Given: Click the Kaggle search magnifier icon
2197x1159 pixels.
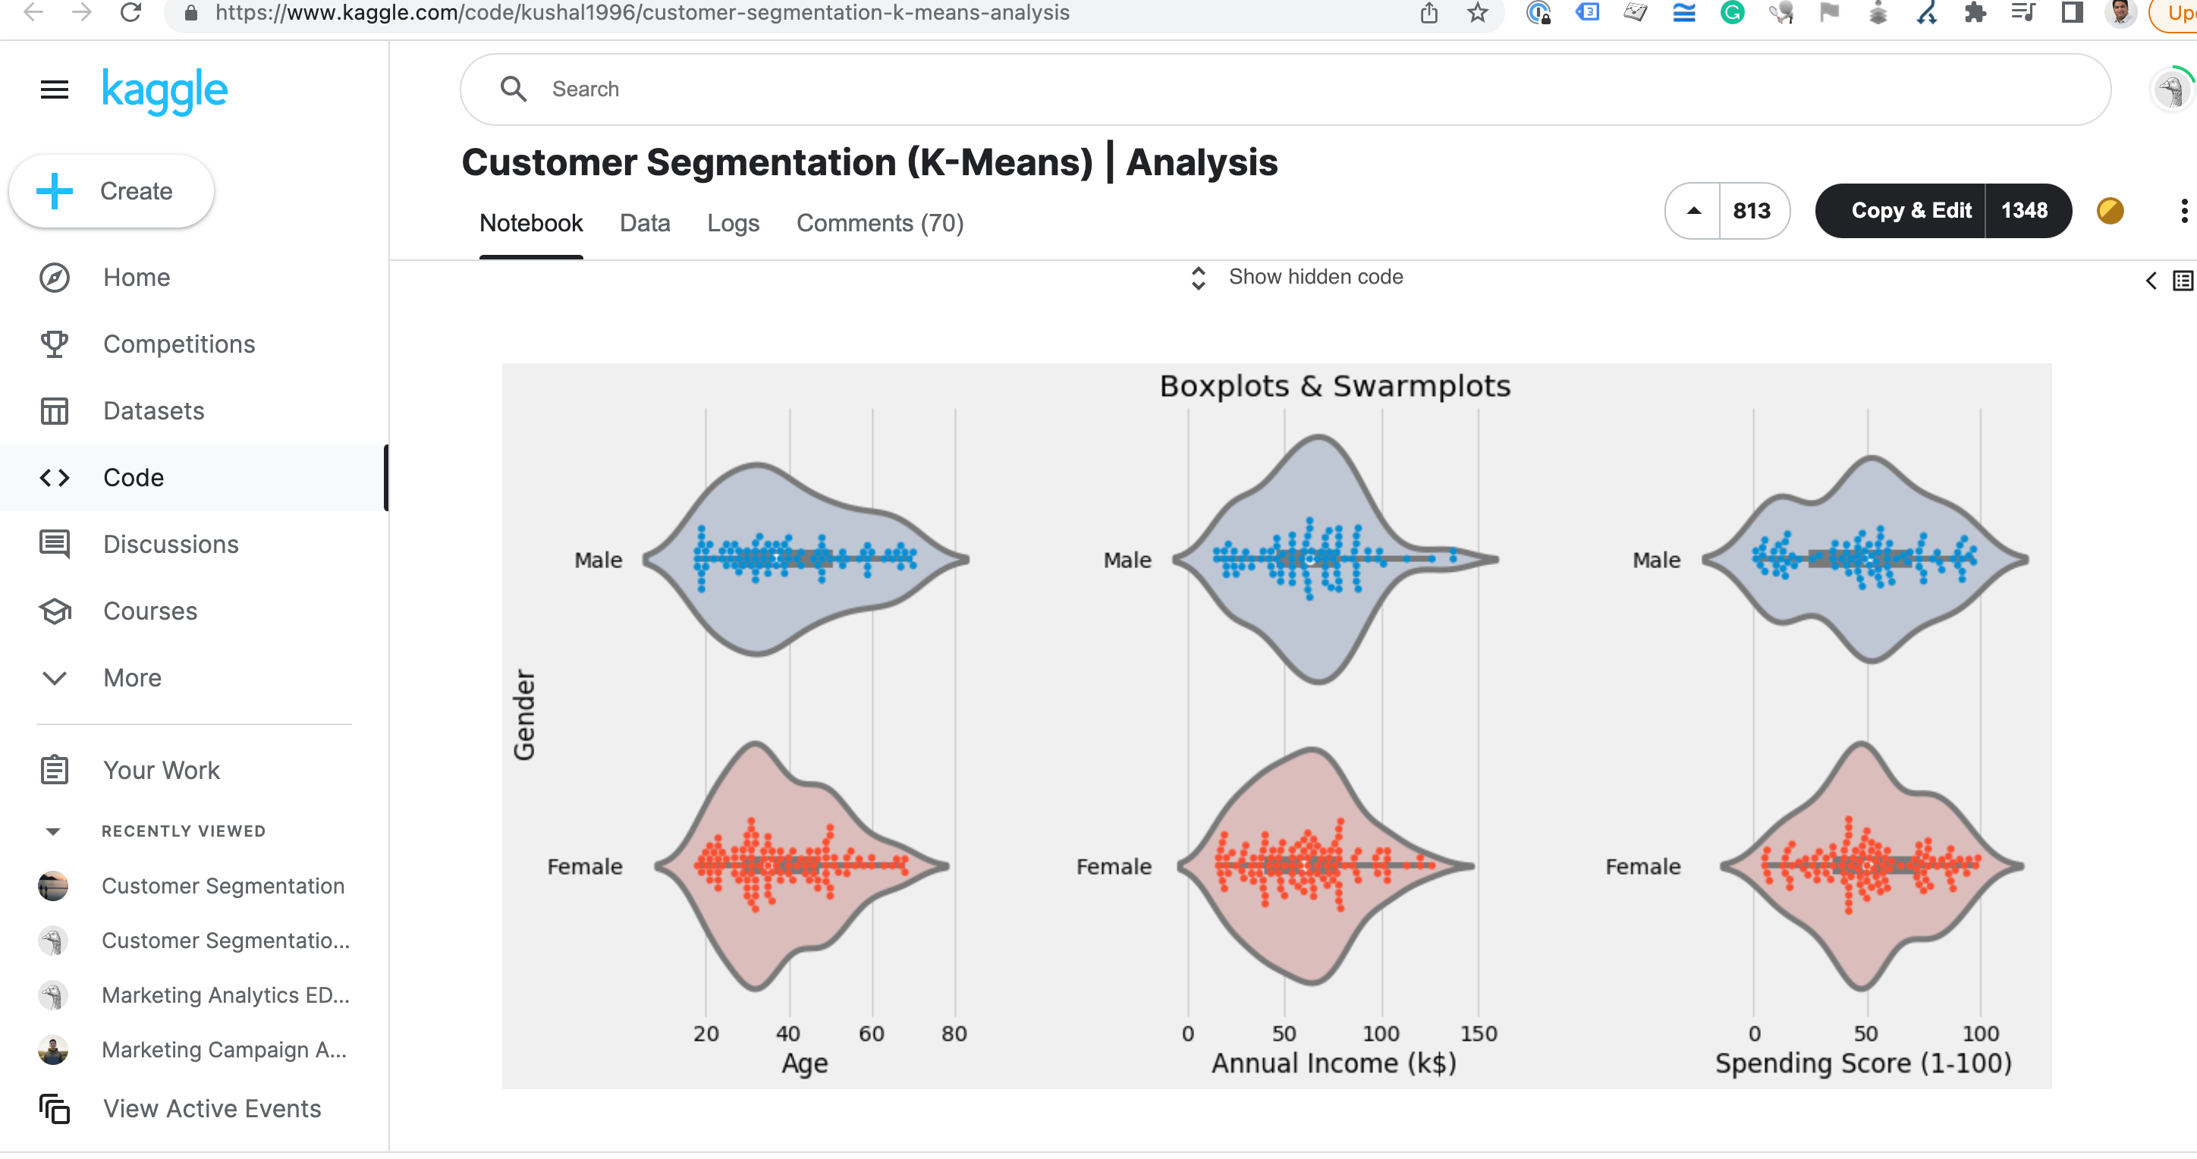Looking at the screenshot, I should click(x=514, y=89).
